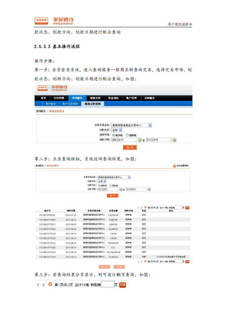Click the Go button directly below the results table
Viewport: 226px width, 320px height.
(x=187, y=261)
